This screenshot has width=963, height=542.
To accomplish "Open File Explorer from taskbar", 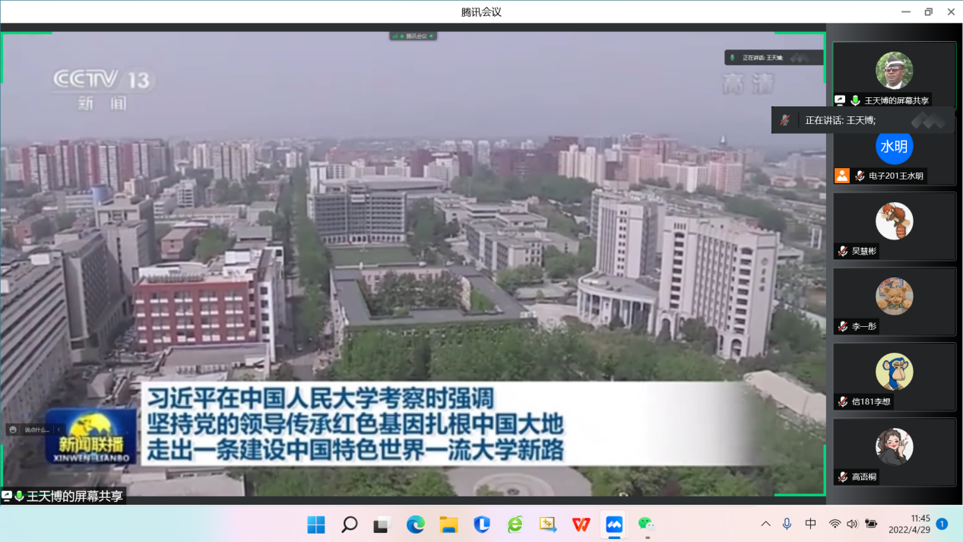I will (x=448, y=525).
